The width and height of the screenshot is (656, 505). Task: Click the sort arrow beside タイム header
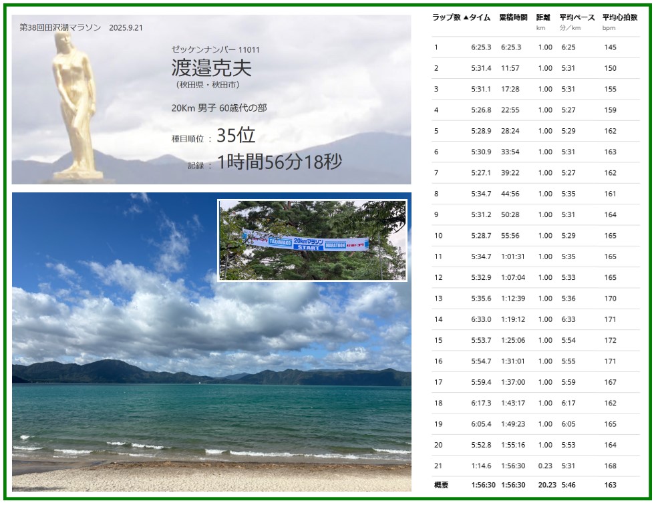[466, 18]
